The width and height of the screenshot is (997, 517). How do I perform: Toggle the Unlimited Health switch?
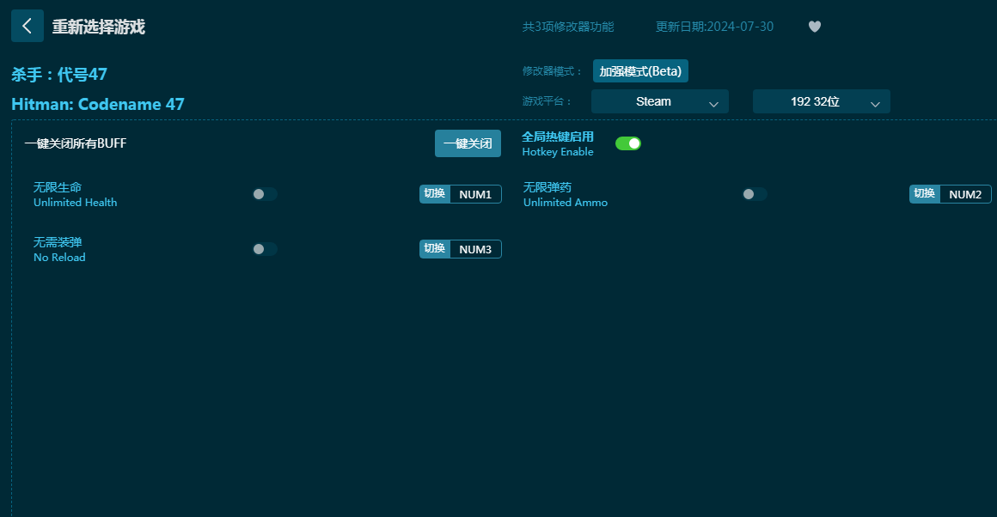click(265, 194)
